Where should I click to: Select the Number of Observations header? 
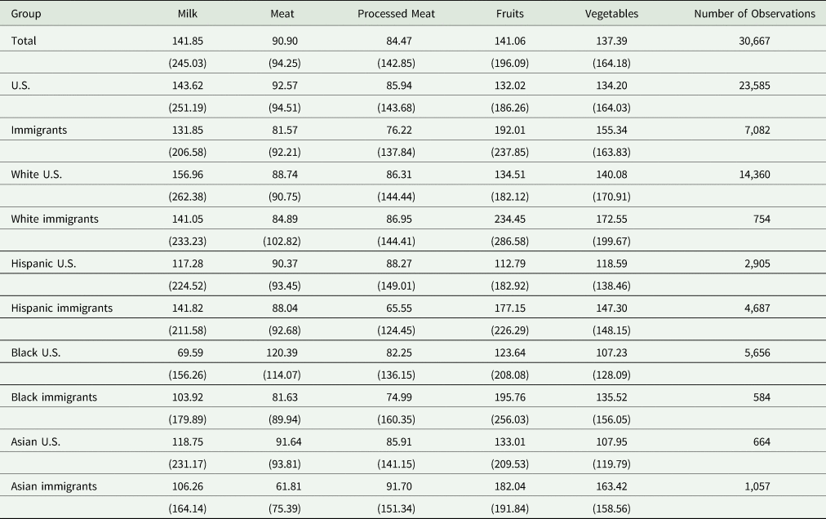pos(754,14)
